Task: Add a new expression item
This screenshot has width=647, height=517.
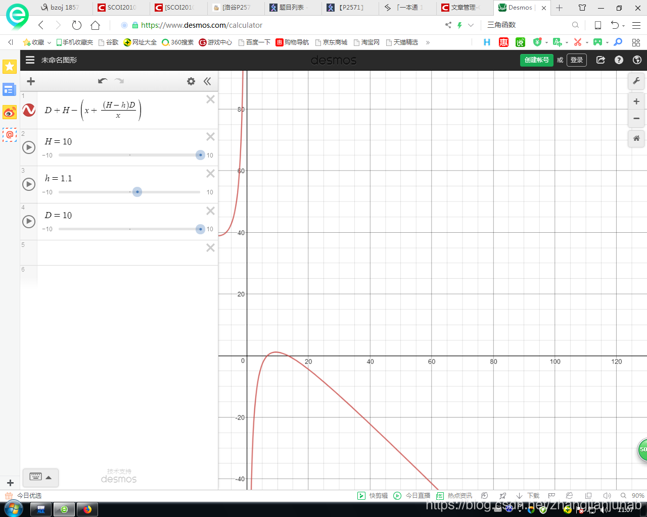Action: click(31, 81)
